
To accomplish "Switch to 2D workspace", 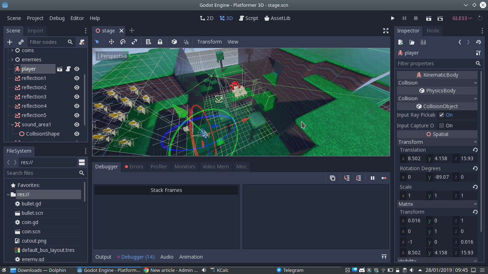I will (x=206, y=18).
